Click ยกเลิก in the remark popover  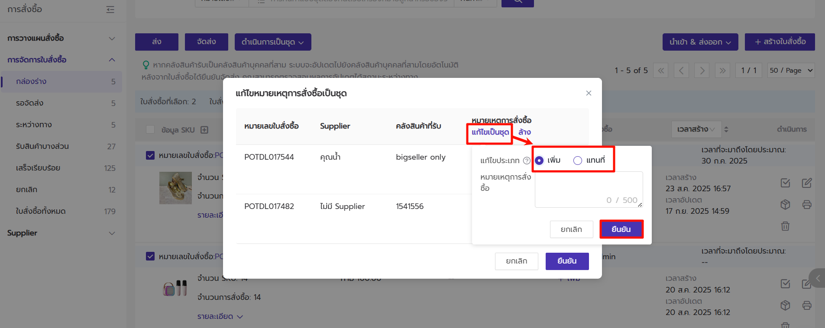click(x=571, y=229)
